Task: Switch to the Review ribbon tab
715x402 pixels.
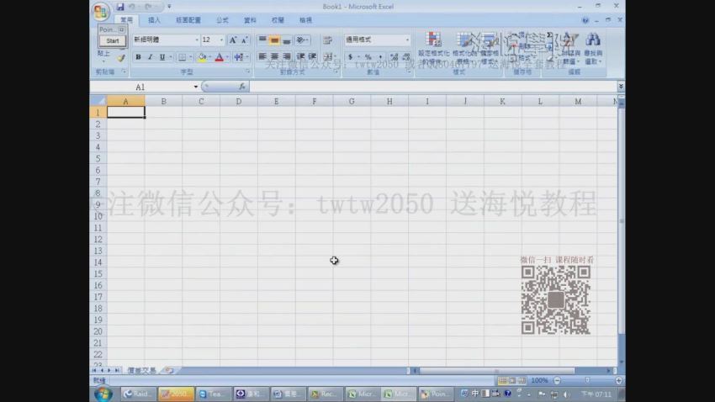Action: click(x=278, y=20)
